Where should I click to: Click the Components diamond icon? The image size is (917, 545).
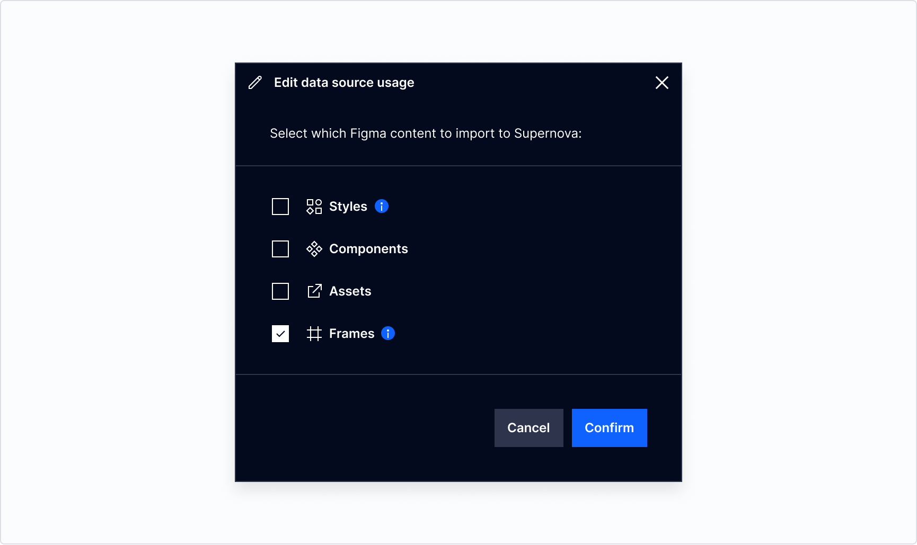314,249
